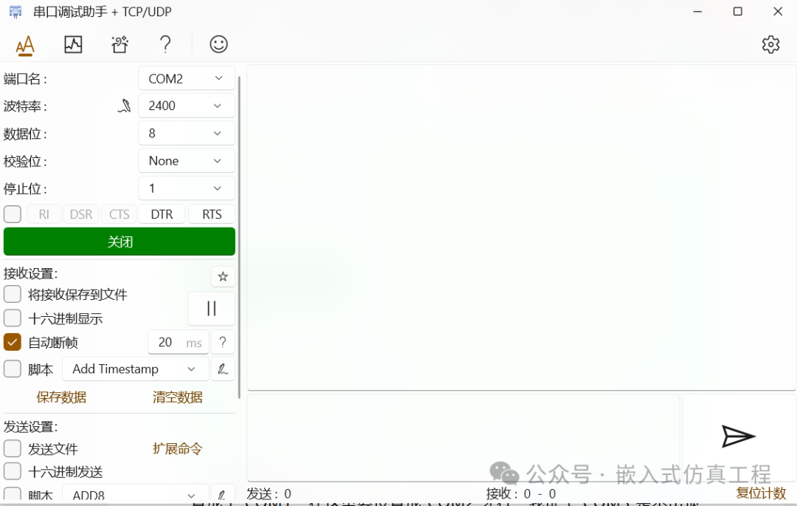Open the 2400 baud rate dropdown
Screen dimensions: 797x506
187,106
